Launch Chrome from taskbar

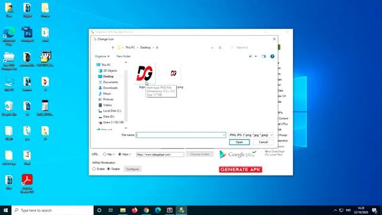[x=146, y=210]
